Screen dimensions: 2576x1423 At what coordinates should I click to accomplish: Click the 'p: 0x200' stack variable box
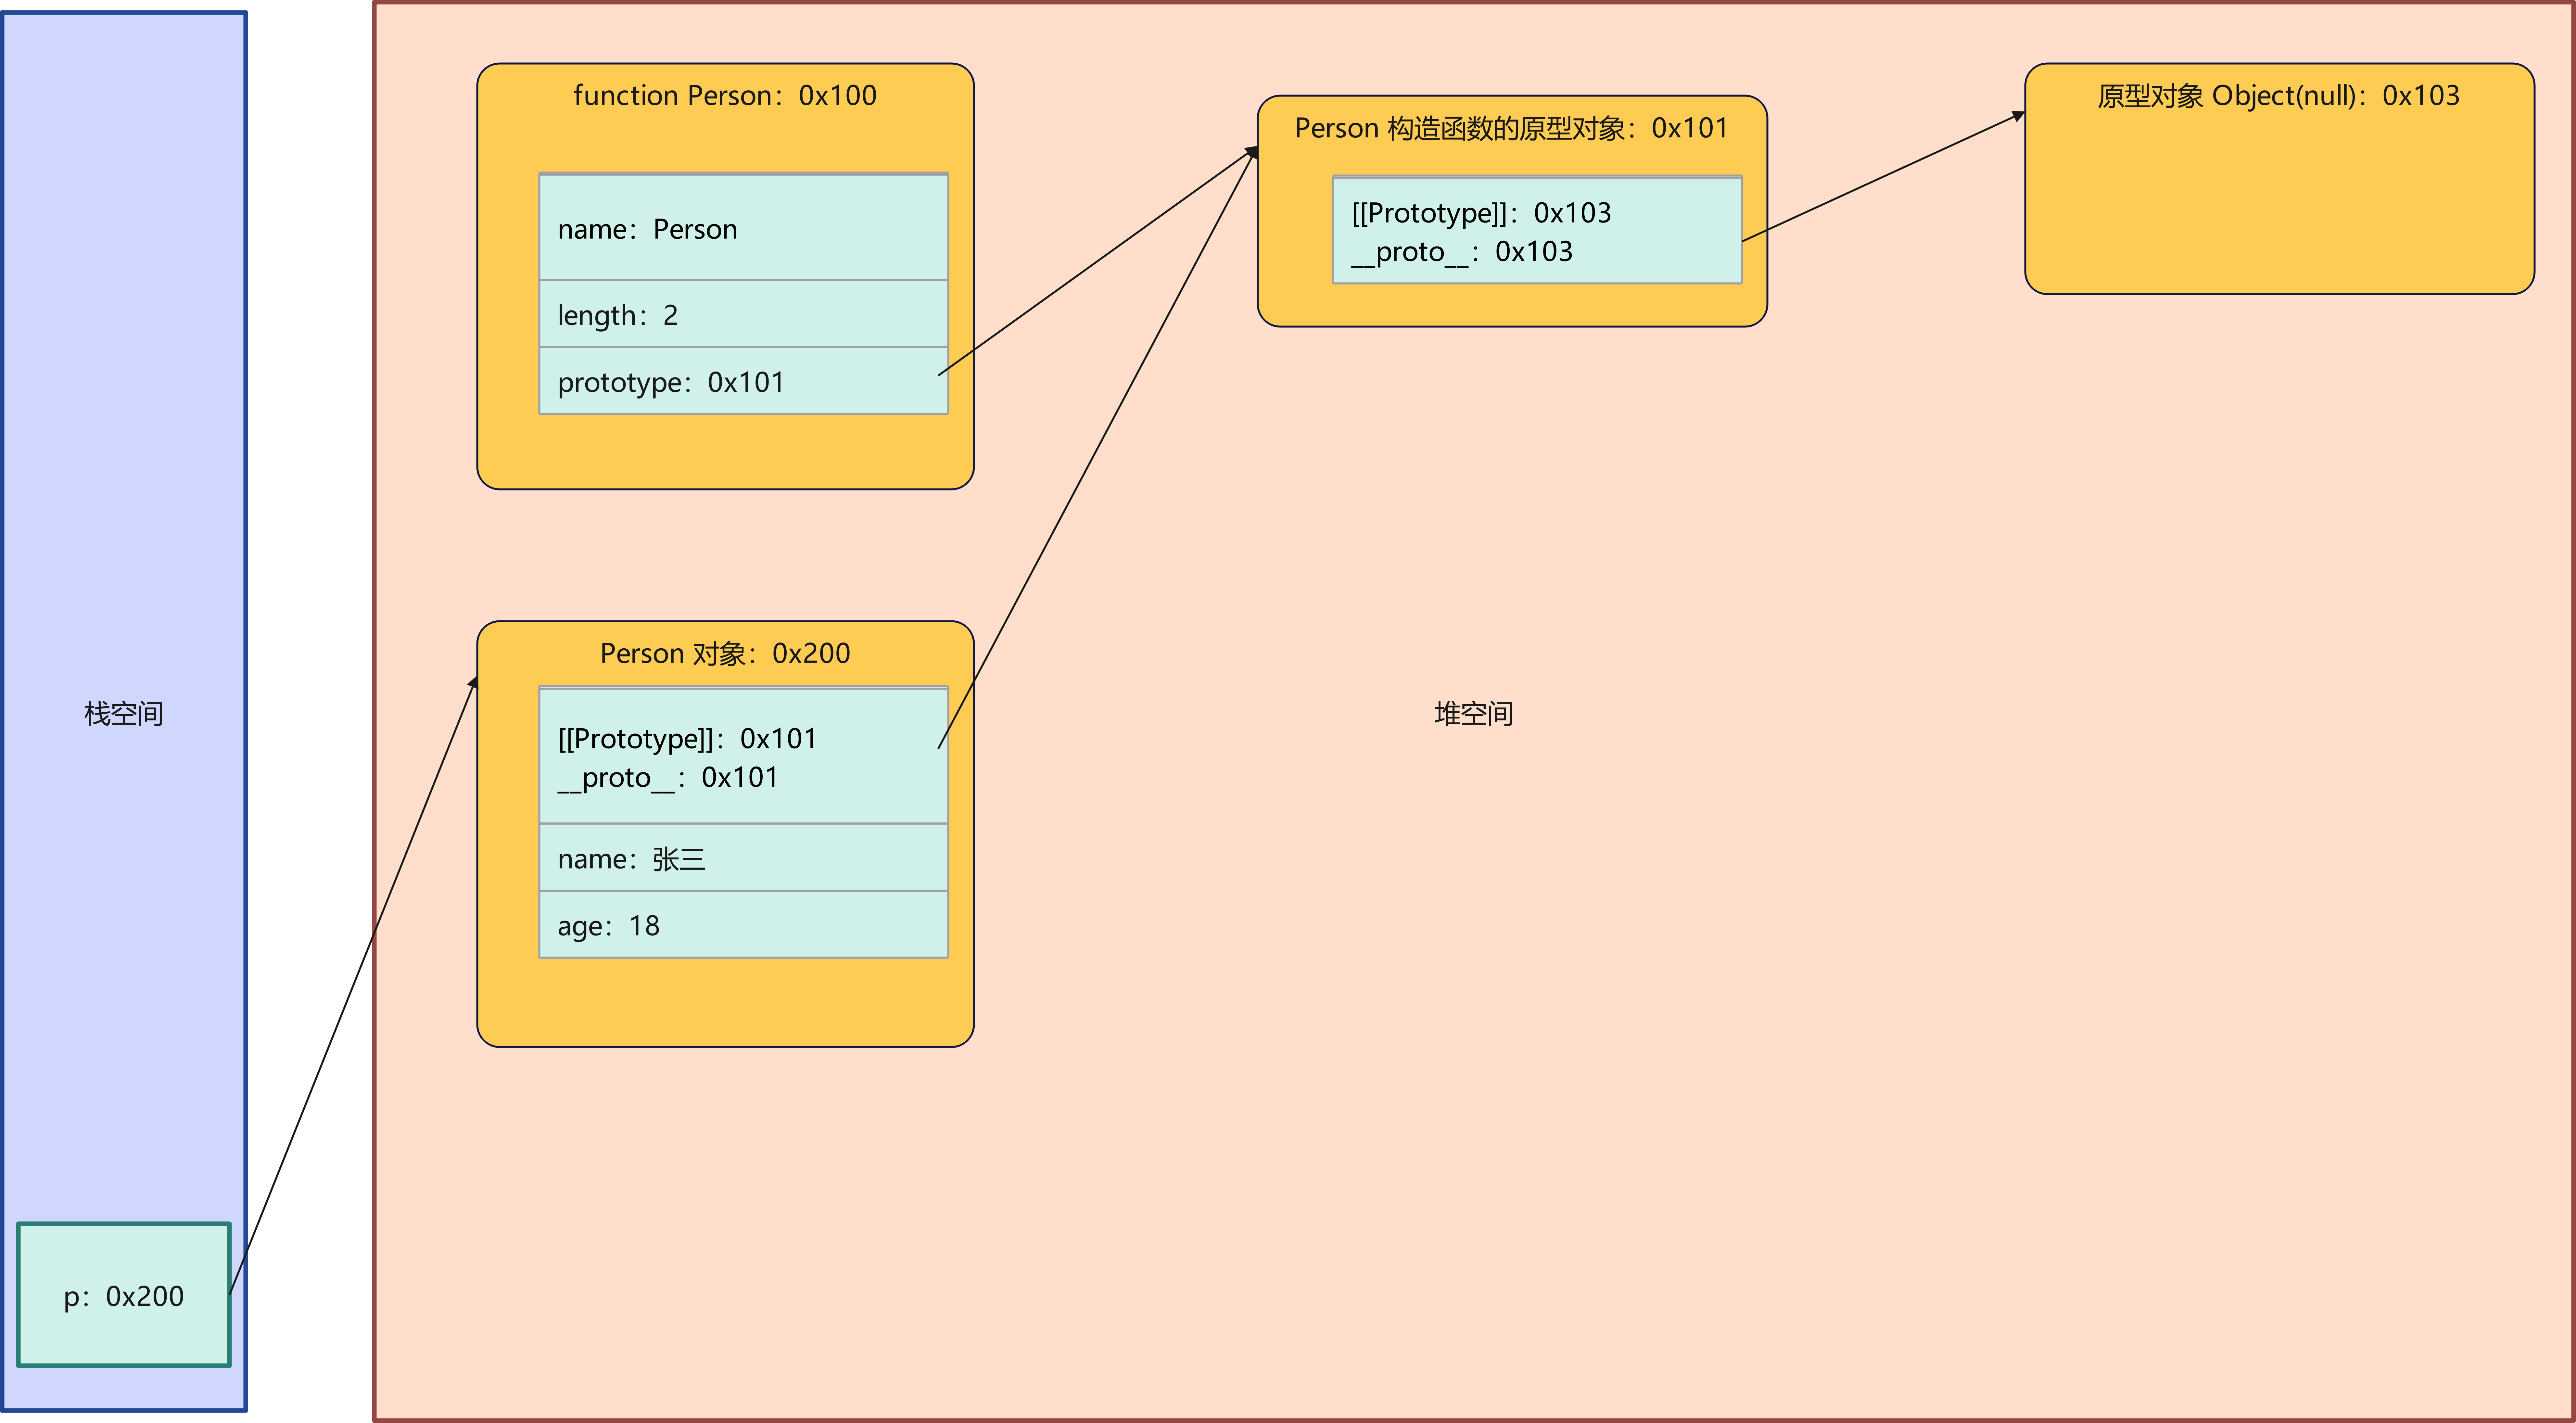pos(124,1295)
